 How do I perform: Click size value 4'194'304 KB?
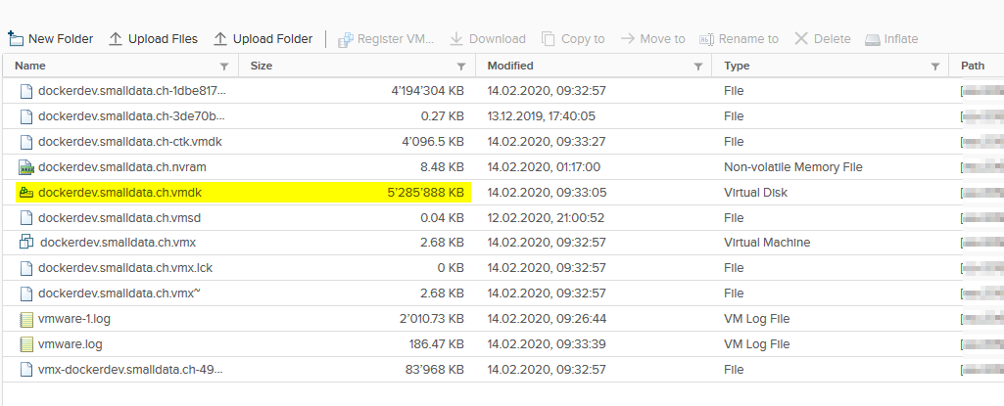pos(428,91)
